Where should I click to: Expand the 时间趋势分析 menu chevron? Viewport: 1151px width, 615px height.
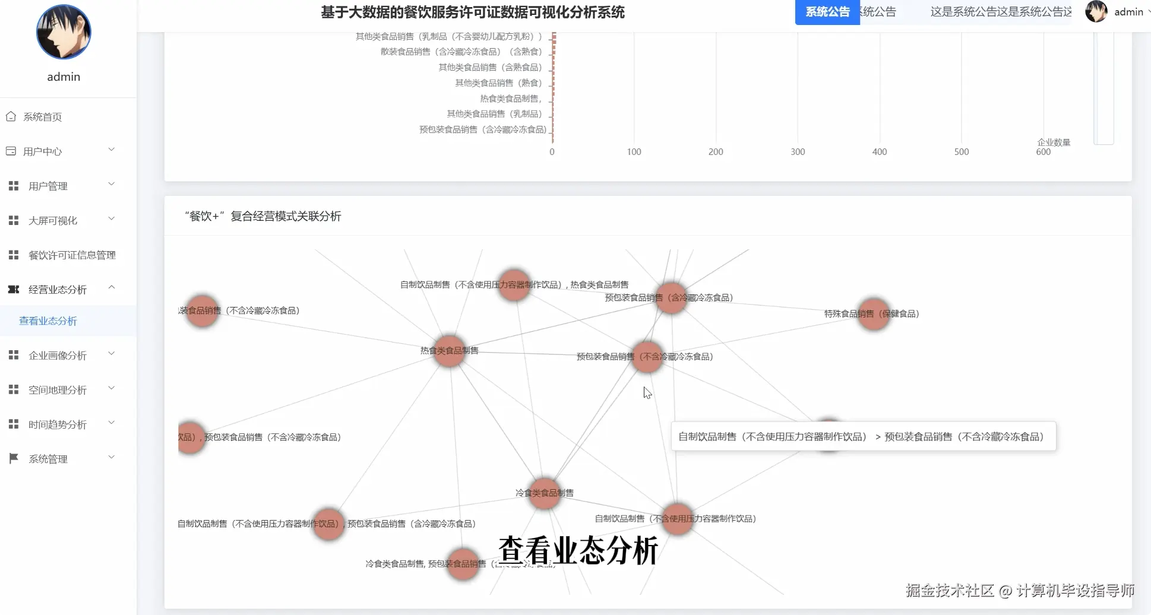[111, 422]
